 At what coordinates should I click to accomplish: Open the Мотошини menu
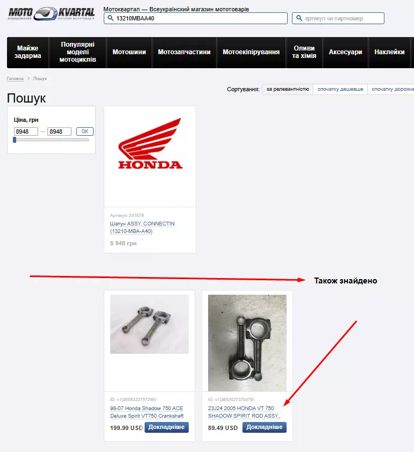pyautogui.click(x=129, y=52)
